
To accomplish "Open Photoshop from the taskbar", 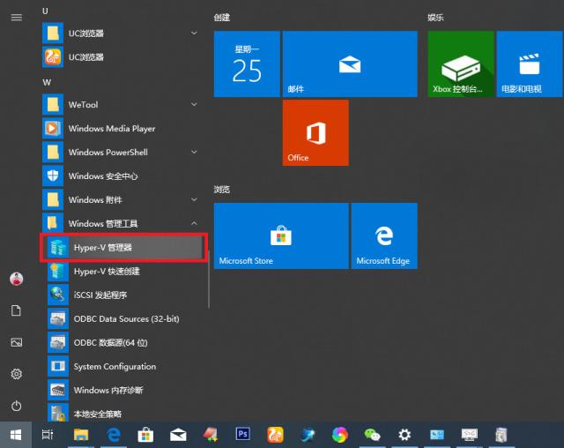I will [x=243, y=434].
